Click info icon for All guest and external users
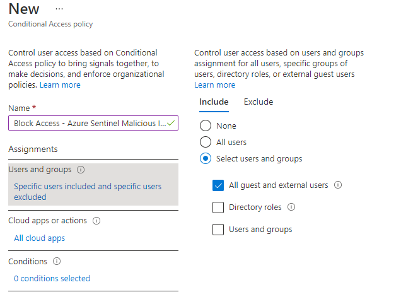 [338, 185]
